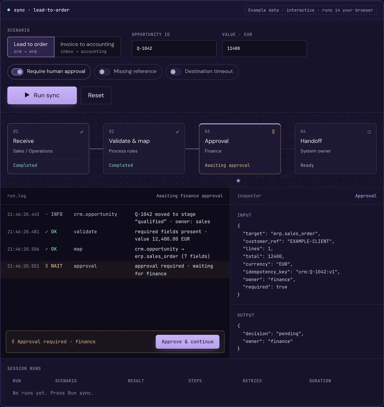
Task: Click the purple marker dot below Approval card
Action: [x=238, y=181]
